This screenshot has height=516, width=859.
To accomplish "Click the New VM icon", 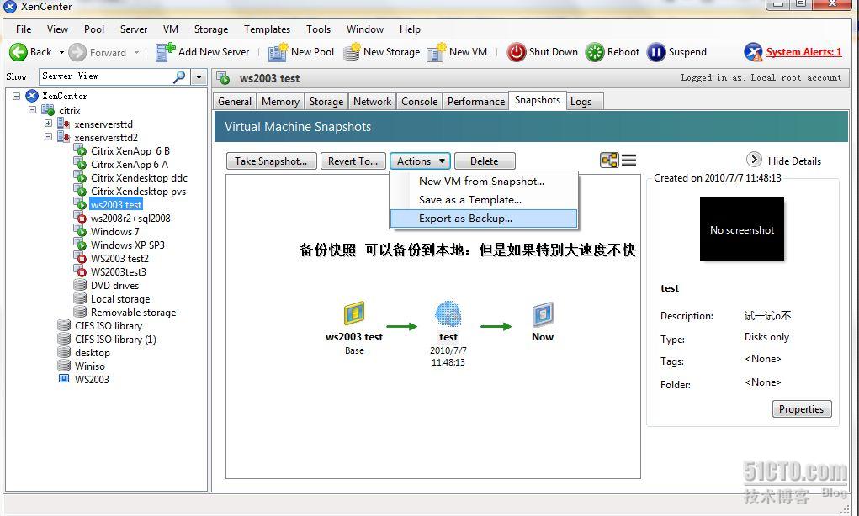I will [x=437, y=52].
